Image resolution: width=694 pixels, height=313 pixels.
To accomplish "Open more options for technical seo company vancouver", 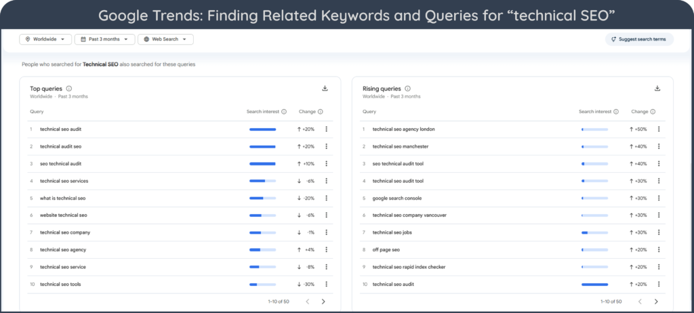I will (x=659, y=215).
